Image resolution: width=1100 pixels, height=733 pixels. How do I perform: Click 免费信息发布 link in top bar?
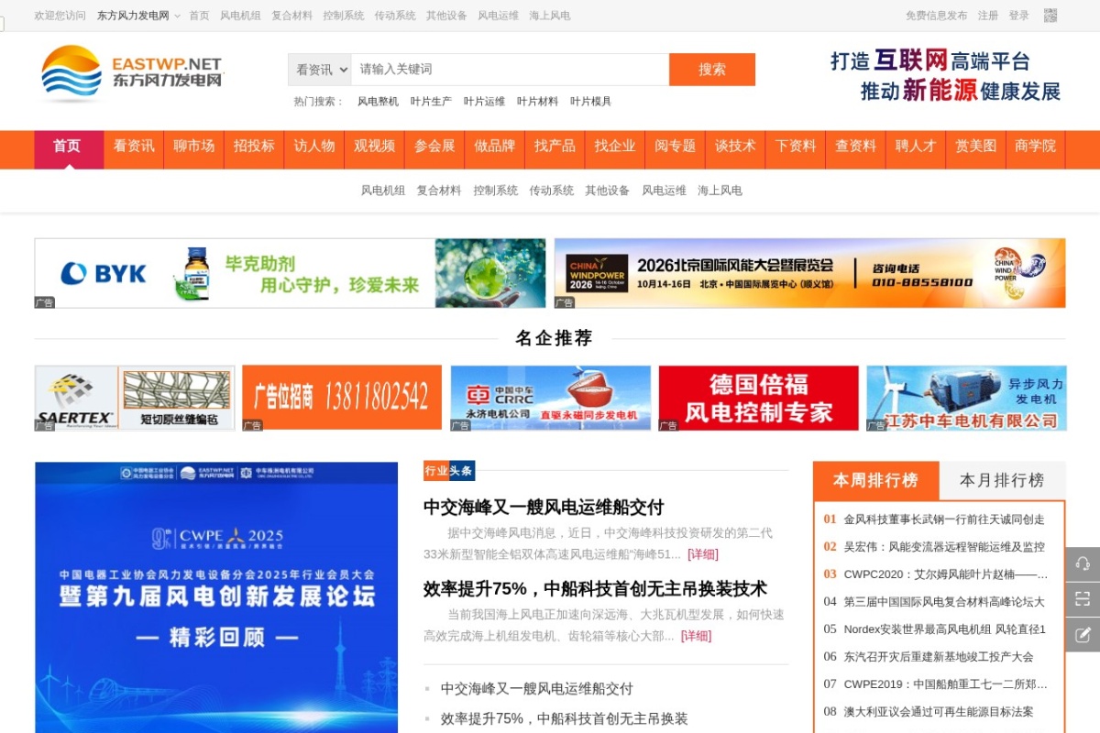click(936, 16)
